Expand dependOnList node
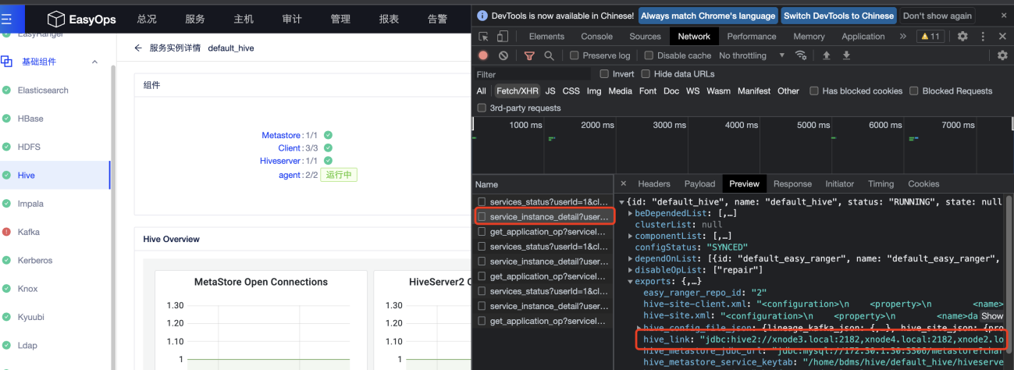Image resolution: width=1014 pixels, height=370 pixels. pos(631,258)
